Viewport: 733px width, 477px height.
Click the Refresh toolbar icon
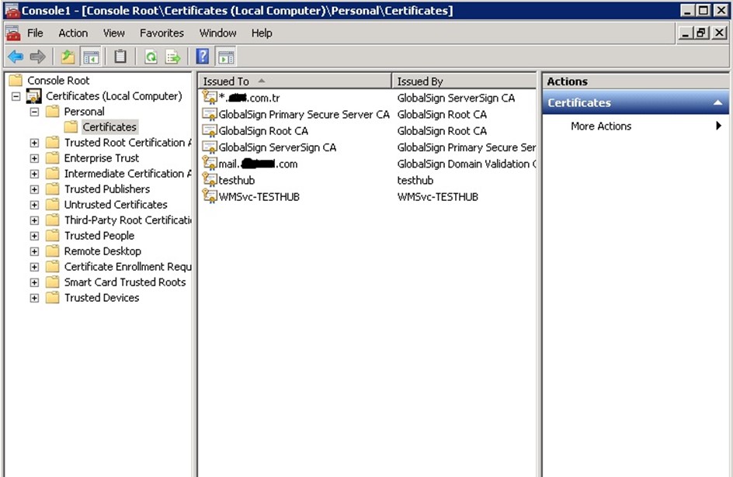coord(151,57)
